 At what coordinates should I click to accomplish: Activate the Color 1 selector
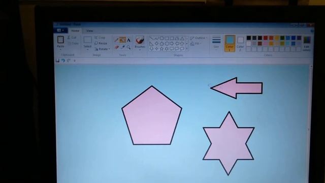click(x=230, y=43)
